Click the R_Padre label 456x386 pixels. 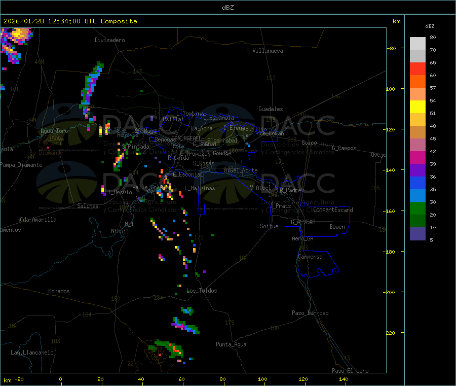[290, 190]
